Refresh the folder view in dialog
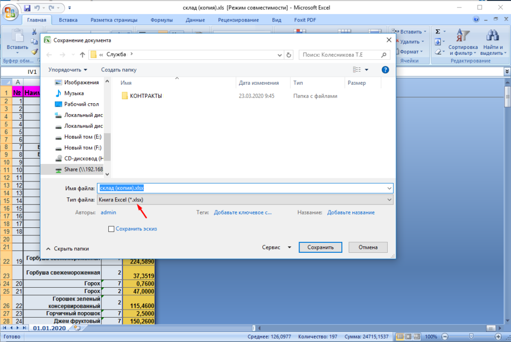The height and width of the screenshot is (342, 511). pyautogui.click(x=288, y=54)
